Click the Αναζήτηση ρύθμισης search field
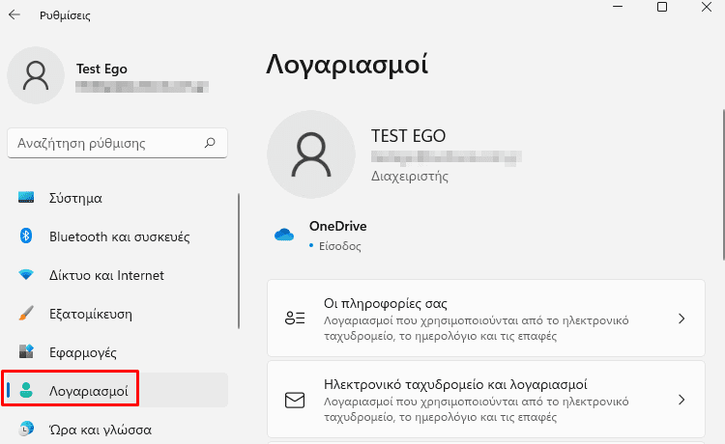 tap(117, 143)
